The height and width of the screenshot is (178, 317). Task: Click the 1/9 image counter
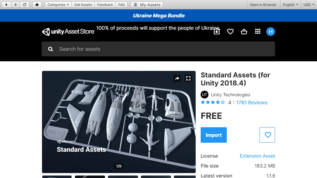point(119,166)
